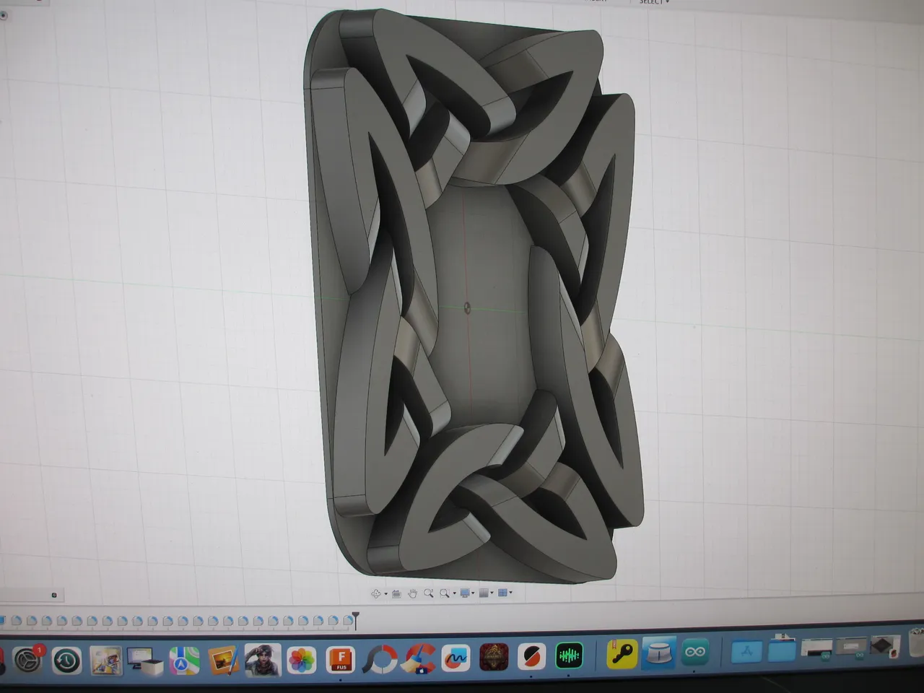Toggle the Grid and Snaps options
The image size is (924, 693).
tap(492, 593)
